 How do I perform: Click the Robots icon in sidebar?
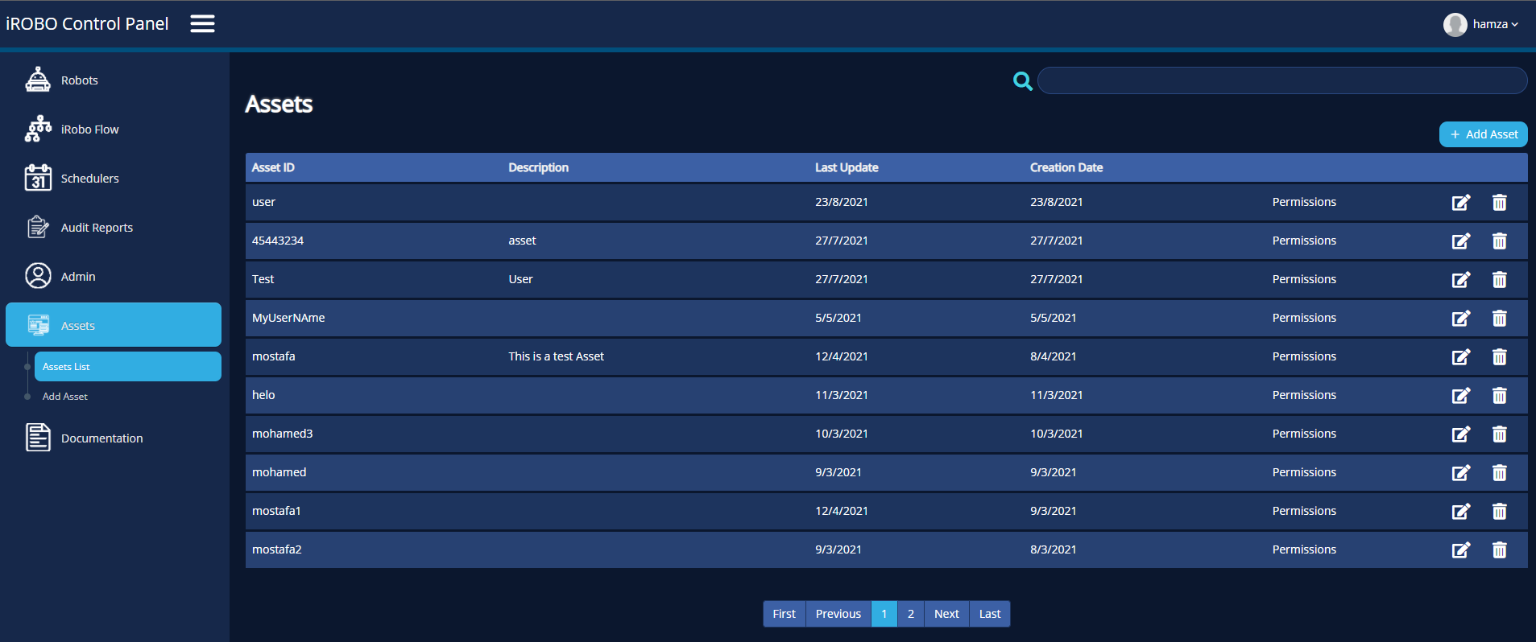point(38,80)
